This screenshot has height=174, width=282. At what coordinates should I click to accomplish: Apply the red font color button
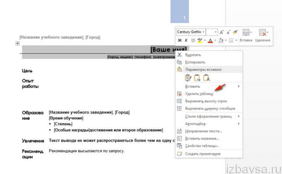(210, 41)
